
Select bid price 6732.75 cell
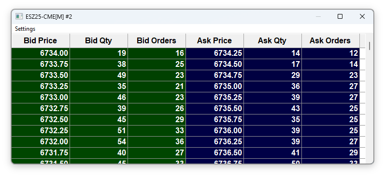click(41, 108)
